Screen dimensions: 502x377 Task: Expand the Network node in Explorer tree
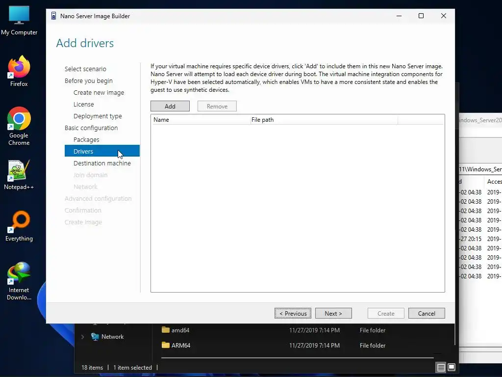point(82,337)
